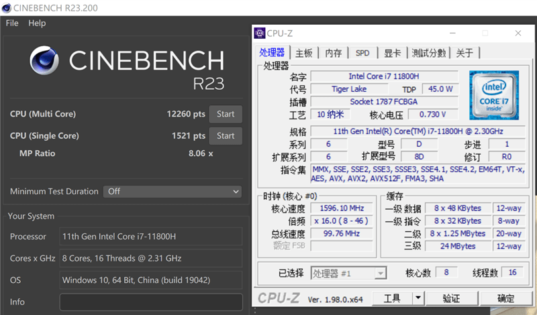Click the Processor field showing i7-11800H

coord(151,237)
